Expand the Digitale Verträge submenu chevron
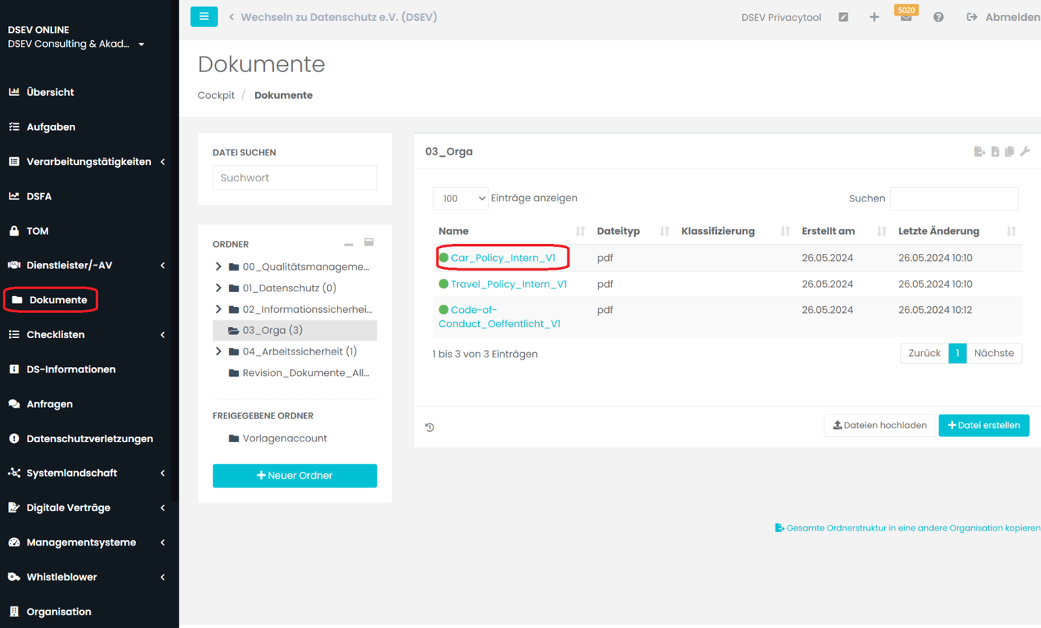Image resolution: width=1041 pixels, height=628 pixels. 162,508
